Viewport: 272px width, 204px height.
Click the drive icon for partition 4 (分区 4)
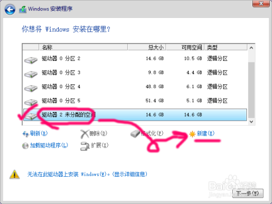[31, 88]
